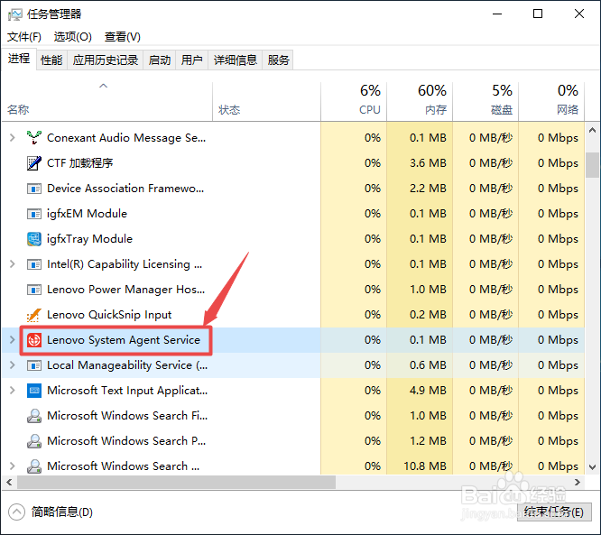Select the Lenovo QuickSnip Input process name
601x535 pixels.
pyautogui.click(x=109, y=315)
